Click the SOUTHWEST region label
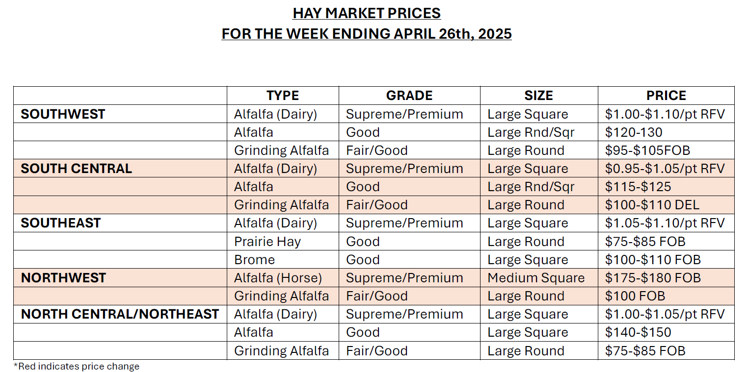 (63, 114)
